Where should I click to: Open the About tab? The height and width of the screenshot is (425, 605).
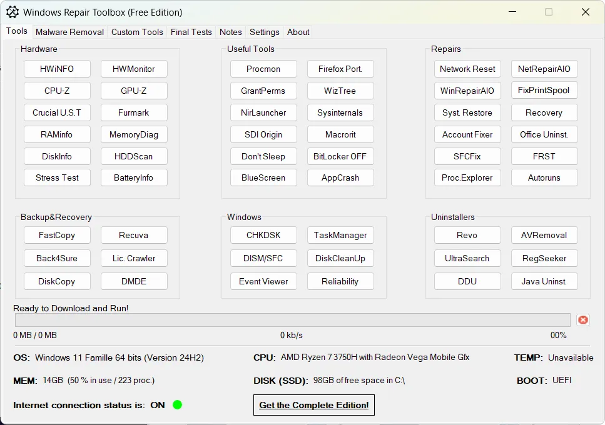coord(298,32)
